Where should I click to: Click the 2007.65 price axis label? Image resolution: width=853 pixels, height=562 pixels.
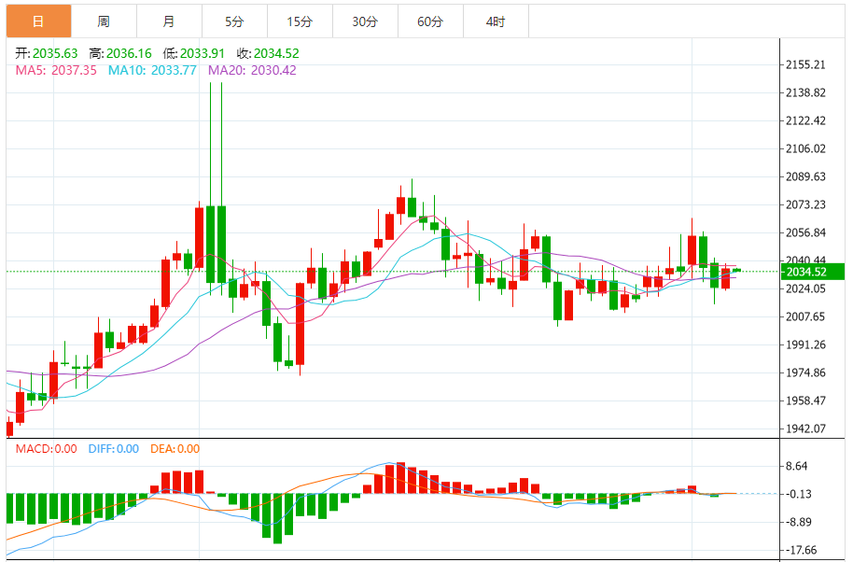[805, 316]
